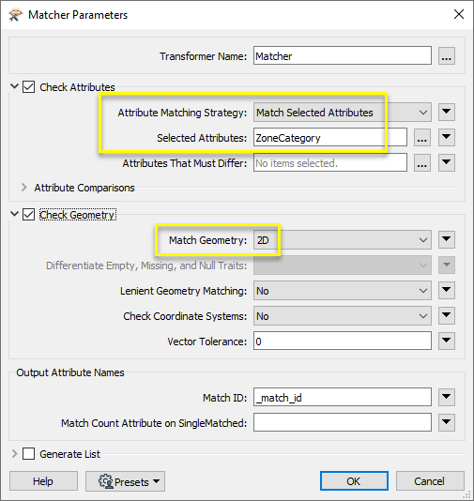Viewport: 474px width, 501px height.
Task: Click the Help button
Action: (x=43, y=481)
